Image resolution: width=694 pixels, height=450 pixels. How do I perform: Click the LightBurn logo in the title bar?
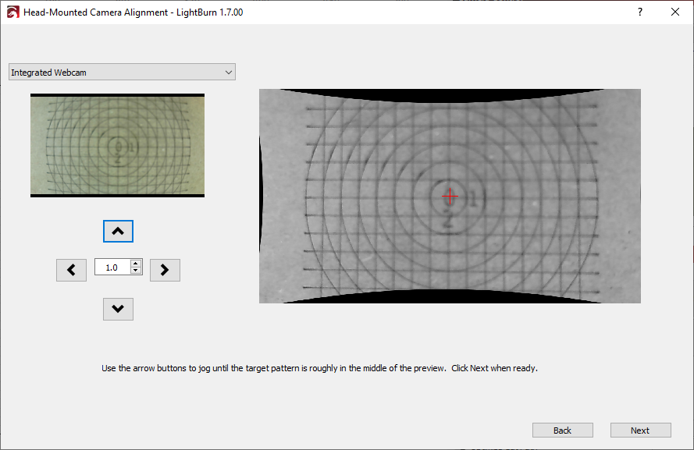point(12,12)
